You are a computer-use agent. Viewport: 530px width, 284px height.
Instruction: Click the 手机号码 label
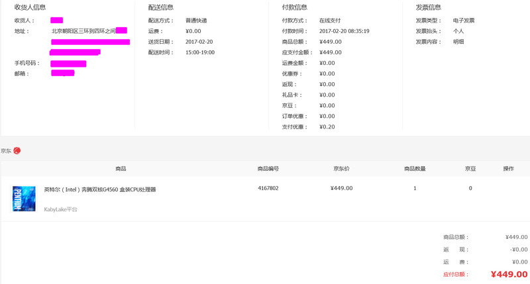[x=27, y=63]
